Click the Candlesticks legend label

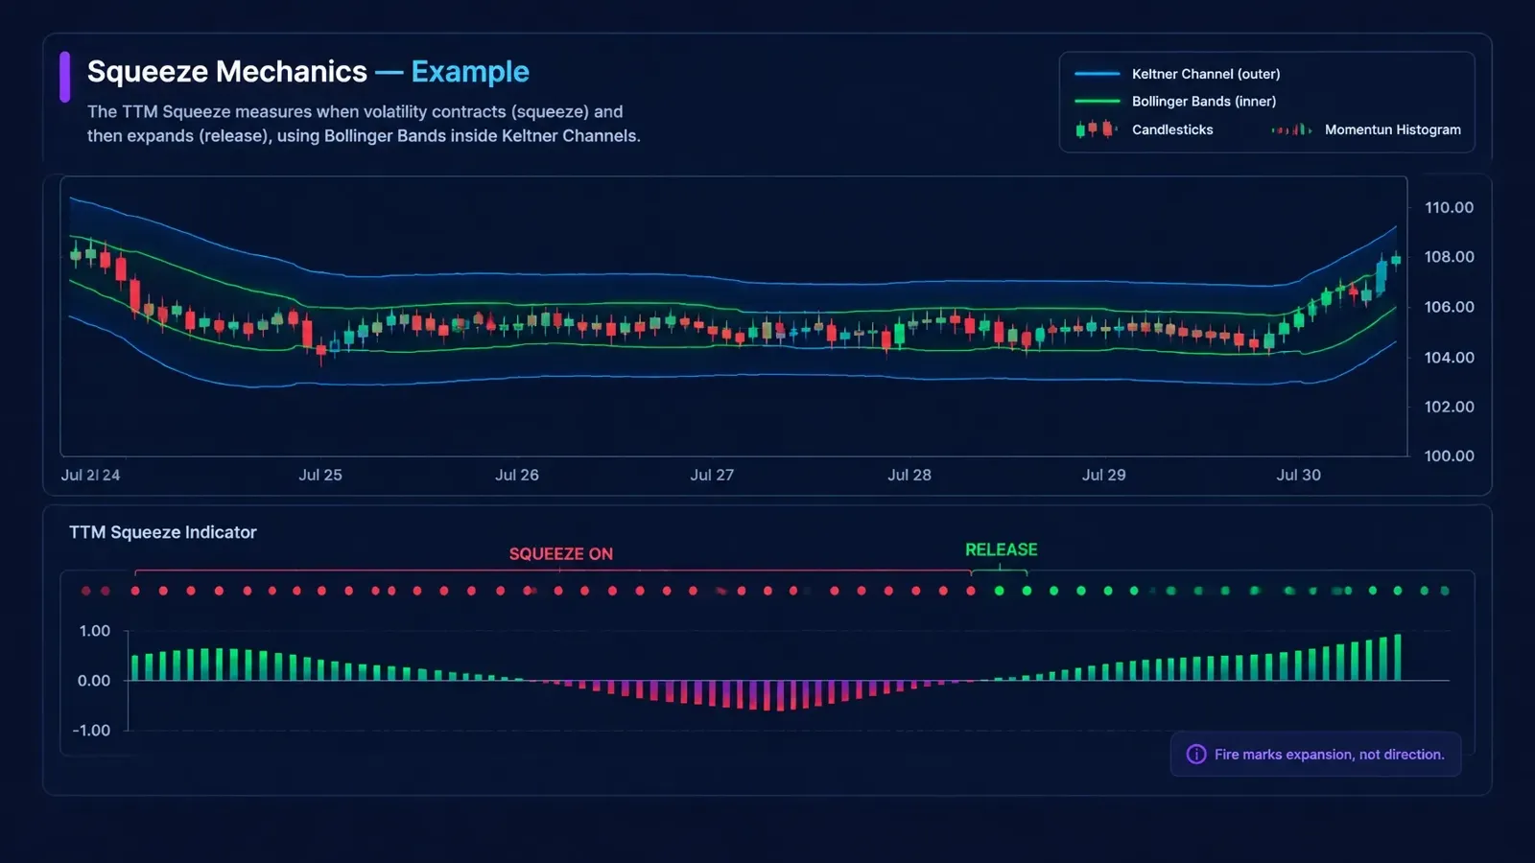pyautogui.click(x=1172, y=129)
